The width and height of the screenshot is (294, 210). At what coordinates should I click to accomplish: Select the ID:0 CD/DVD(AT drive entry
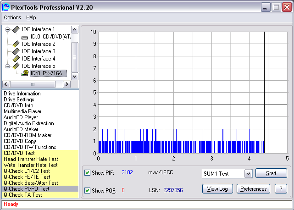[x=50, y=37]
